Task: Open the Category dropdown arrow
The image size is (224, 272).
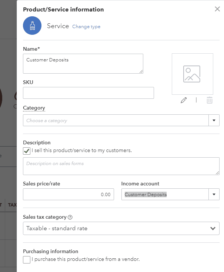Action: pos(214,120)
